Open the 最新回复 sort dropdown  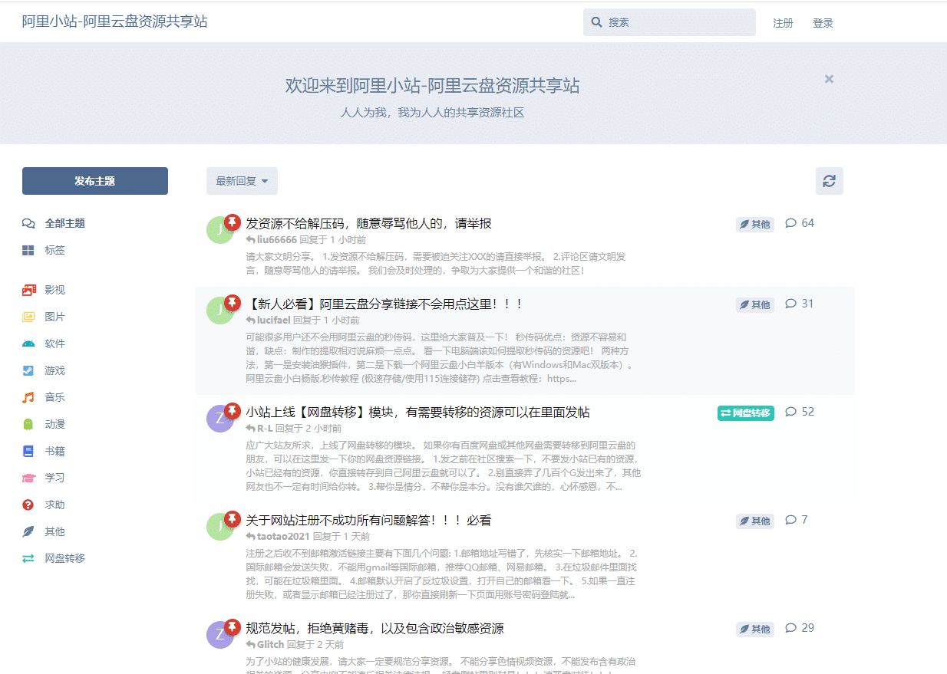pyautogui.click(x=242, y=181)
